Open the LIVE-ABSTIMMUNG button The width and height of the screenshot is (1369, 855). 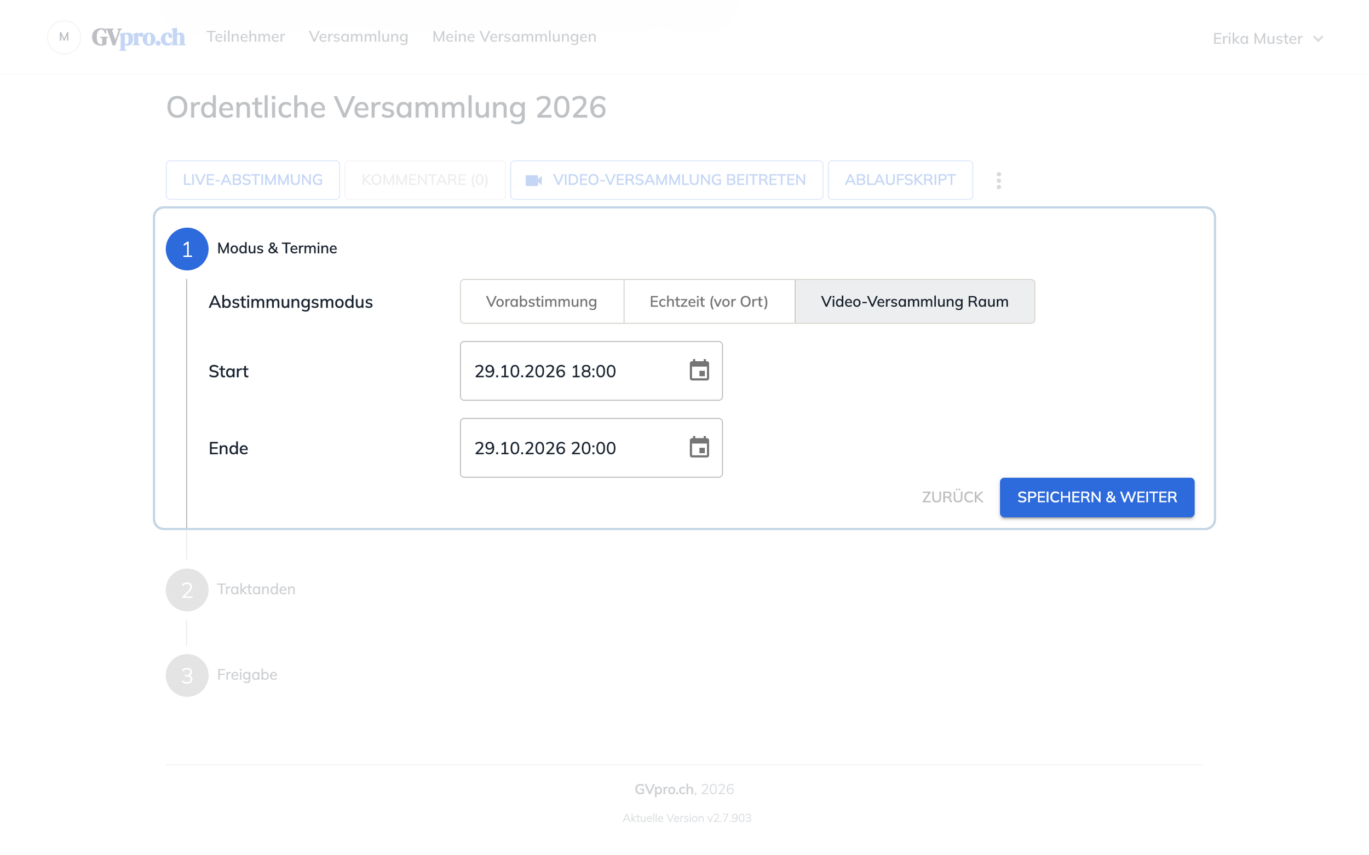pyautogui.click(x=253, y=180)
